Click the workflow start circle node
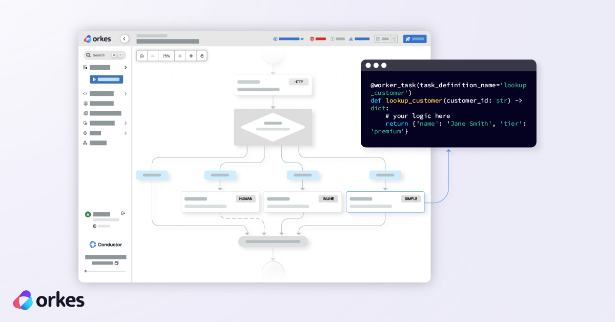 pyautogui.click(x=273, y=56)
